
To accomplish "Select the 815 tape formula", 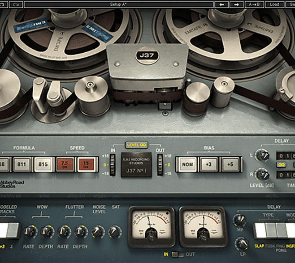I will (43, 165).
